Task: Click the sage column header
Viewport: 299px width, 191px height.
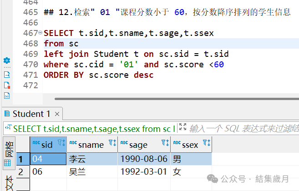Action: [x=144, y=145]
